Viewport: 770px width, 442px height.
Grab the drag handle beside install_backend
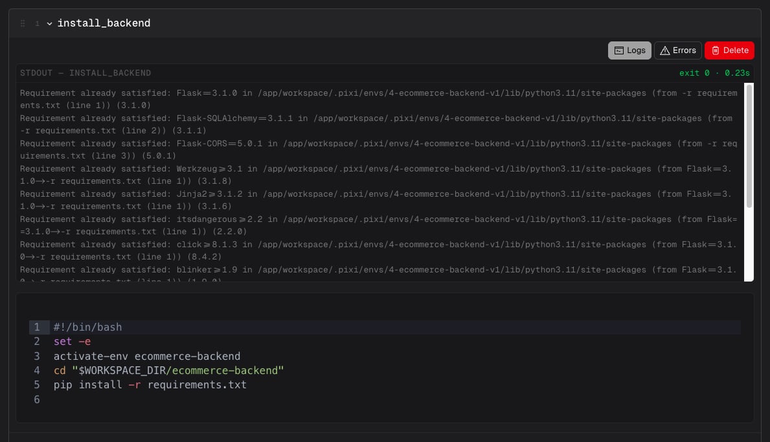point(23,23)
